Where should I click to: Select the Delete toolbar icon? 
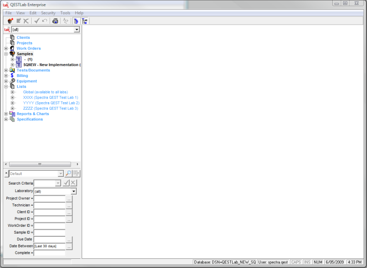click(26, 21)
